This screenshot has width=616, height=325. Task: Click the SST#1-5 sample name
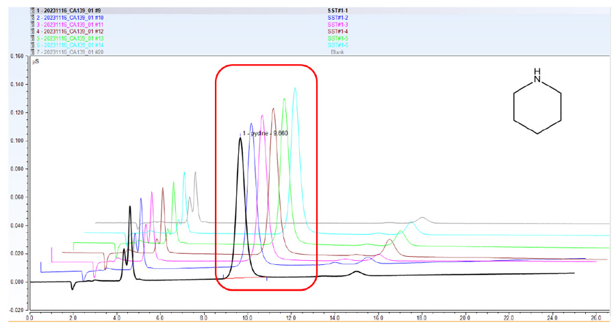(337, 38)
